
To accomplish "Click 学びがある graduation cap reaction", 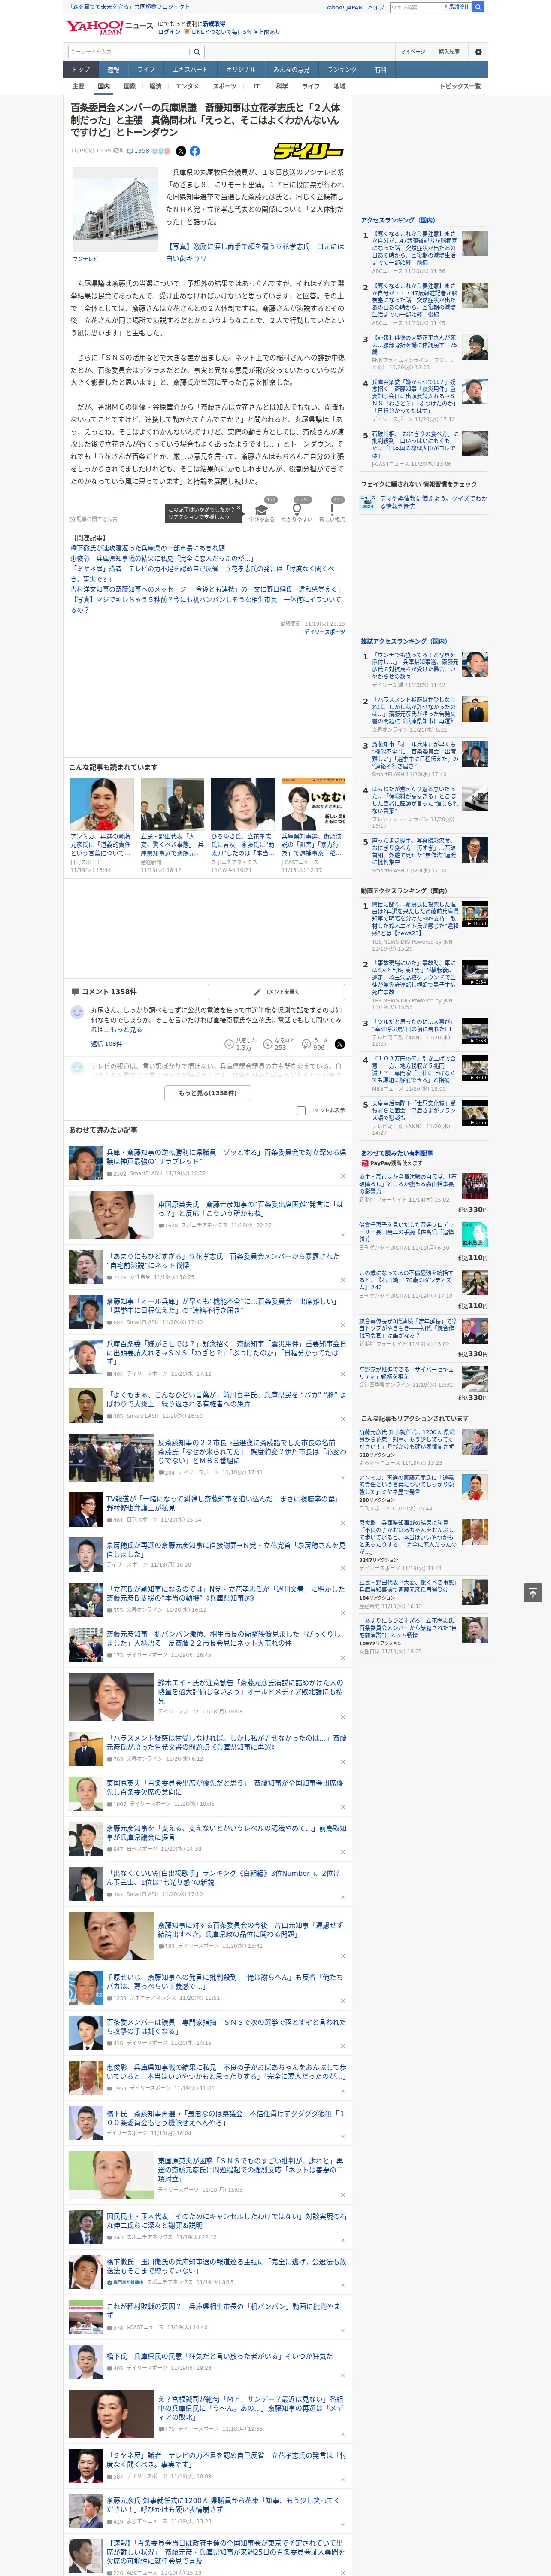I will coord(262,511).
